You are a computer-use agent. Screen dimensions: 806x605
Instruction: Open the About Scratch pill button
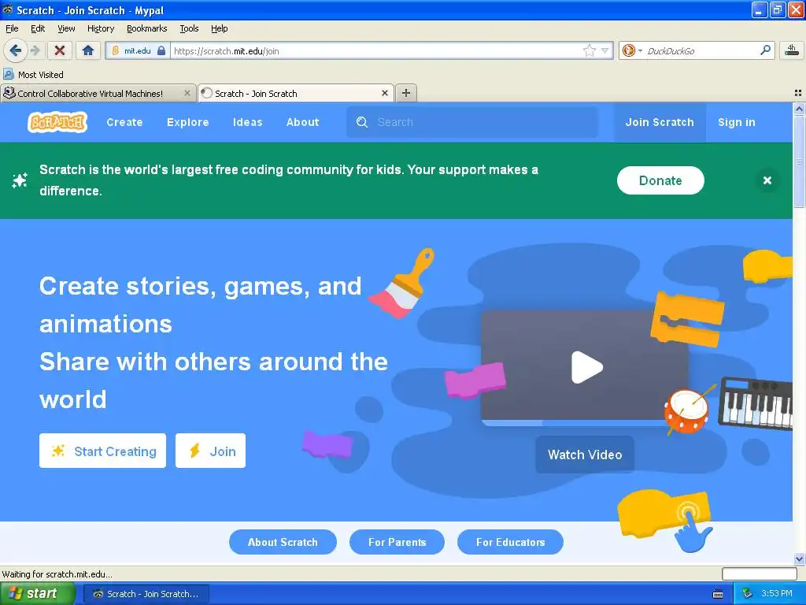pyautogui.click(x=283, y=542)
